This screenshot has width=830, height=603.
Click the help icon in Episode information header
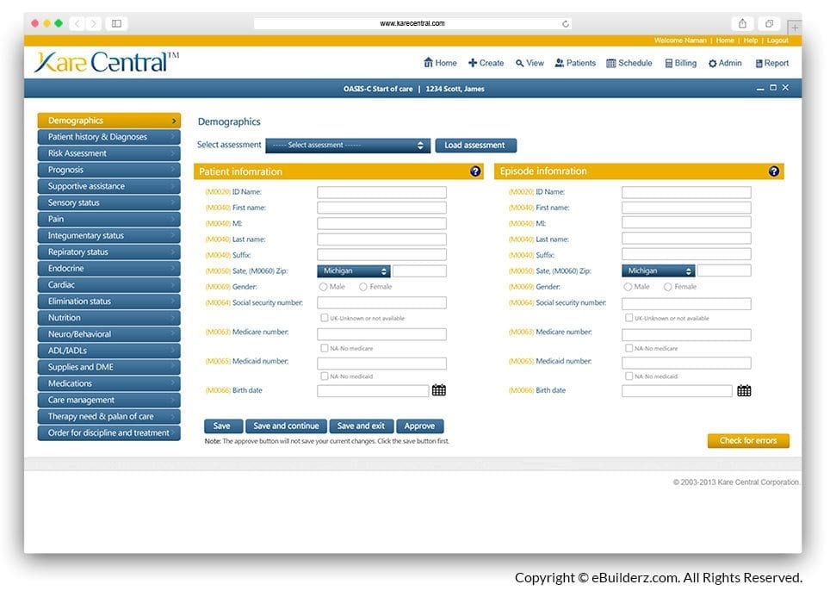(773, 171)
